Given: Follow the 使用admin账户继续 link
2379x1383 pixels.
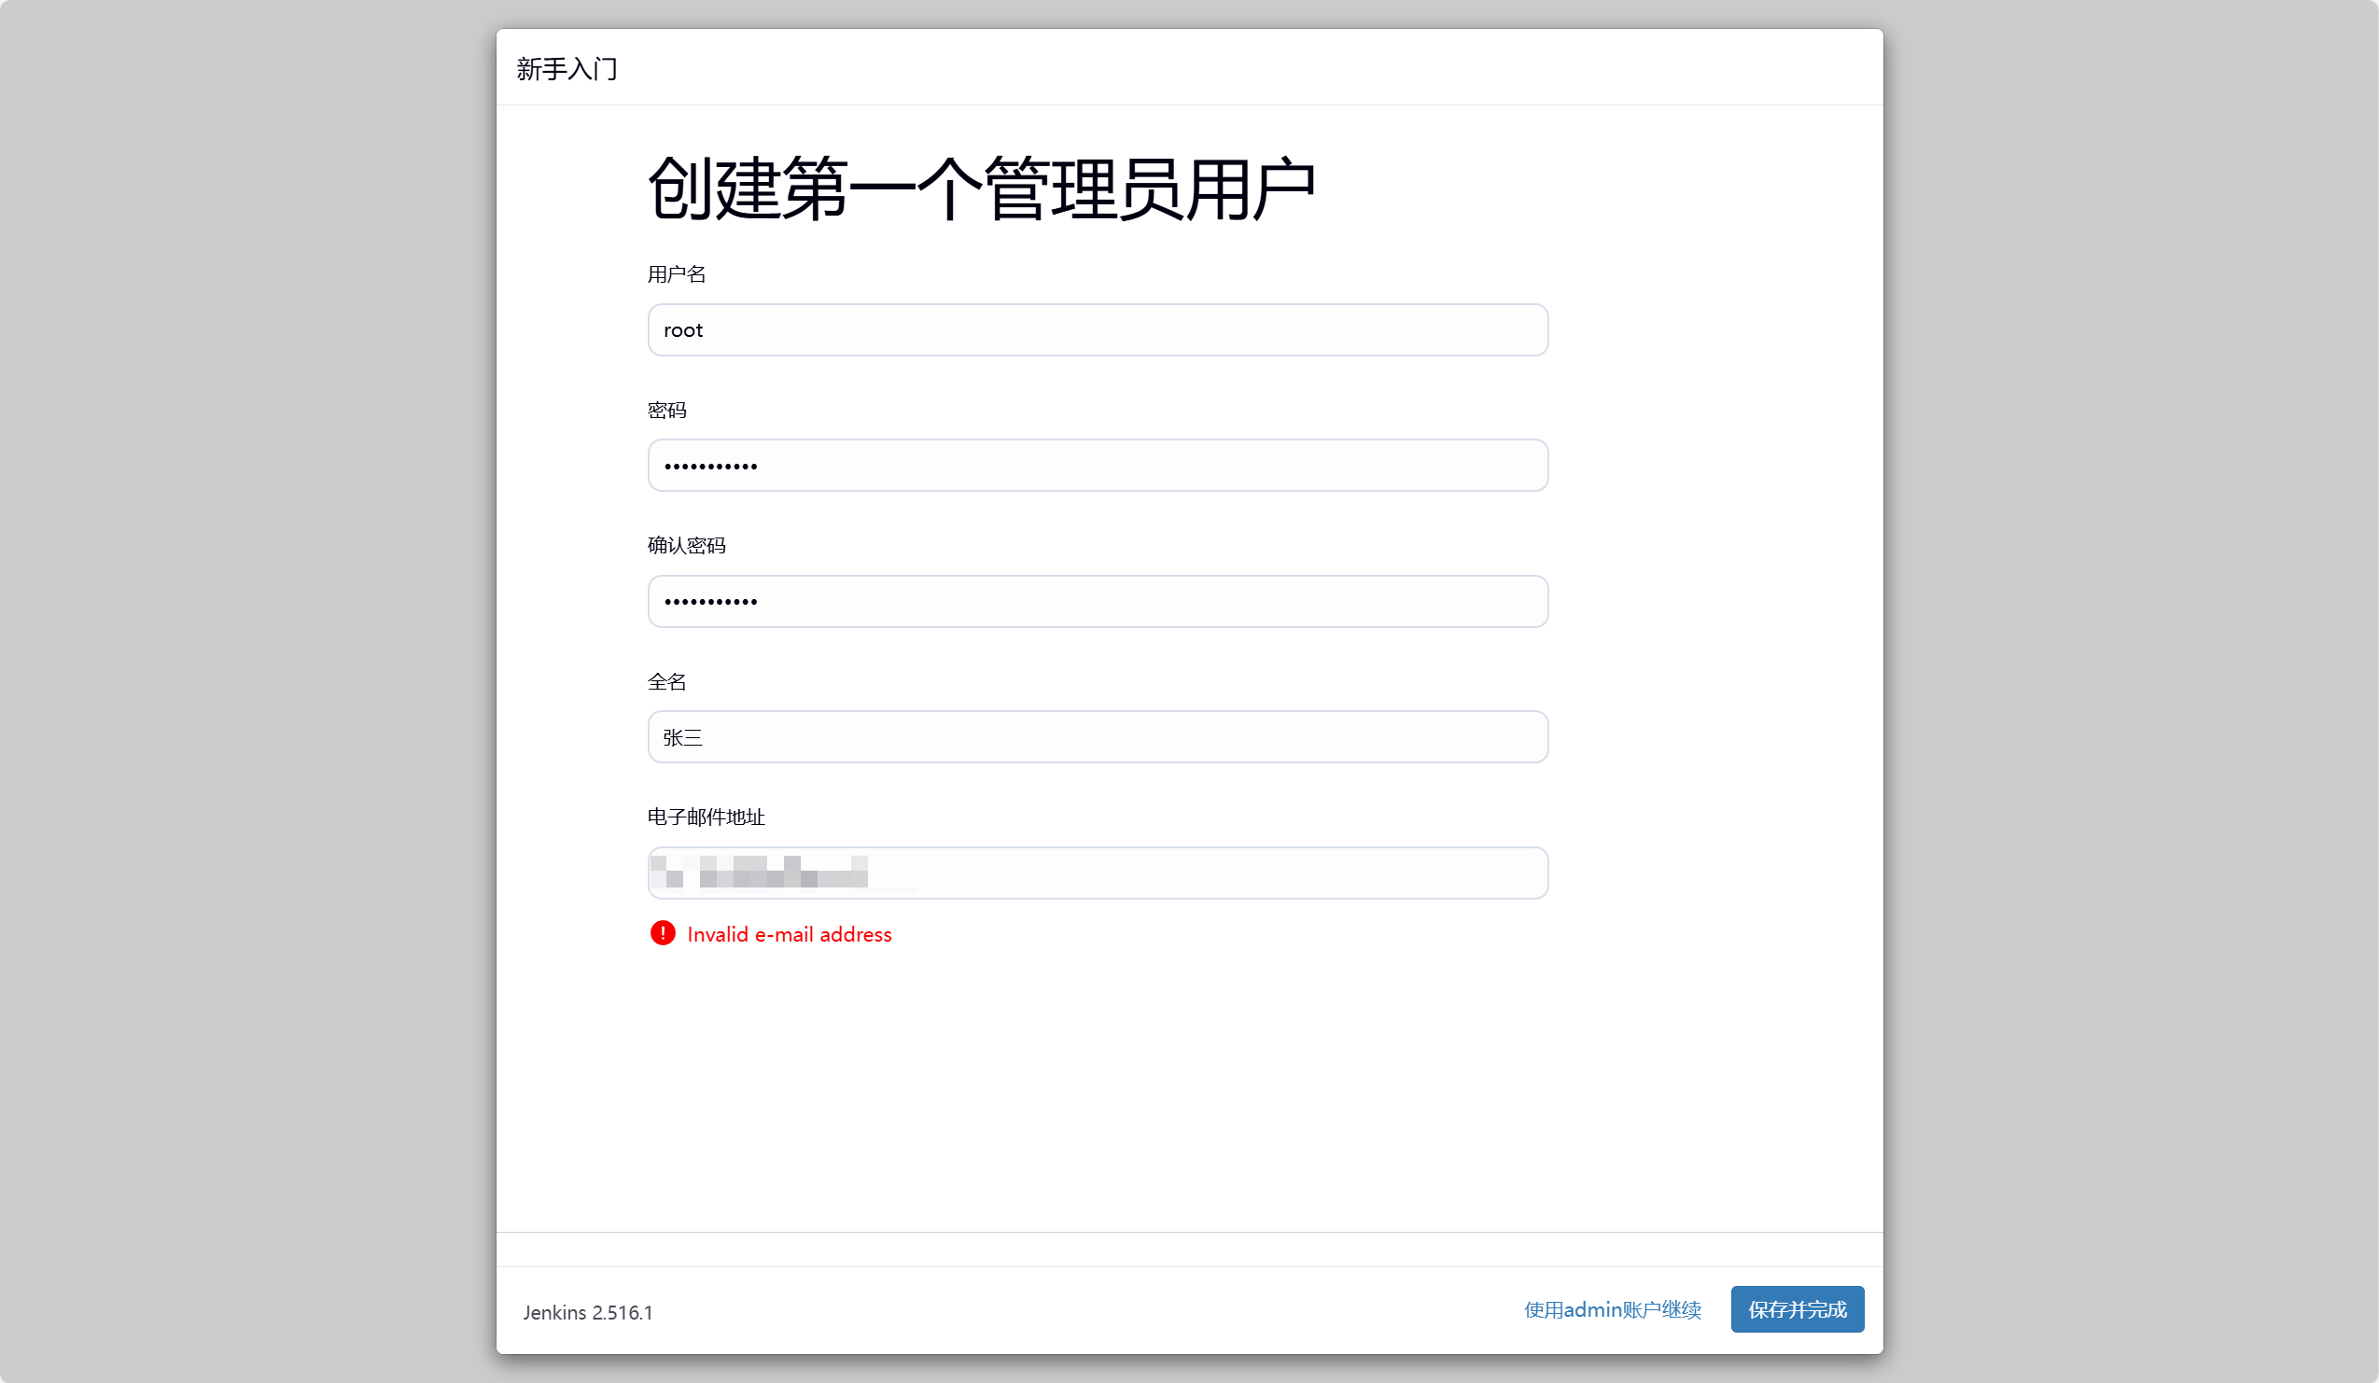Looking at the screenshot, I should click(x=1612, y=1309).
